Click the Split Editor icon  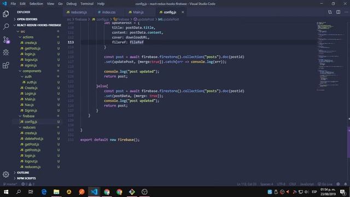click(x=338, y=12)
